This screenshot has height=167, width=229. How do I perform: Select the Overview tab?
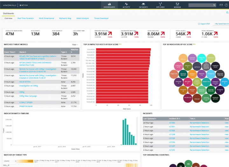8,18
